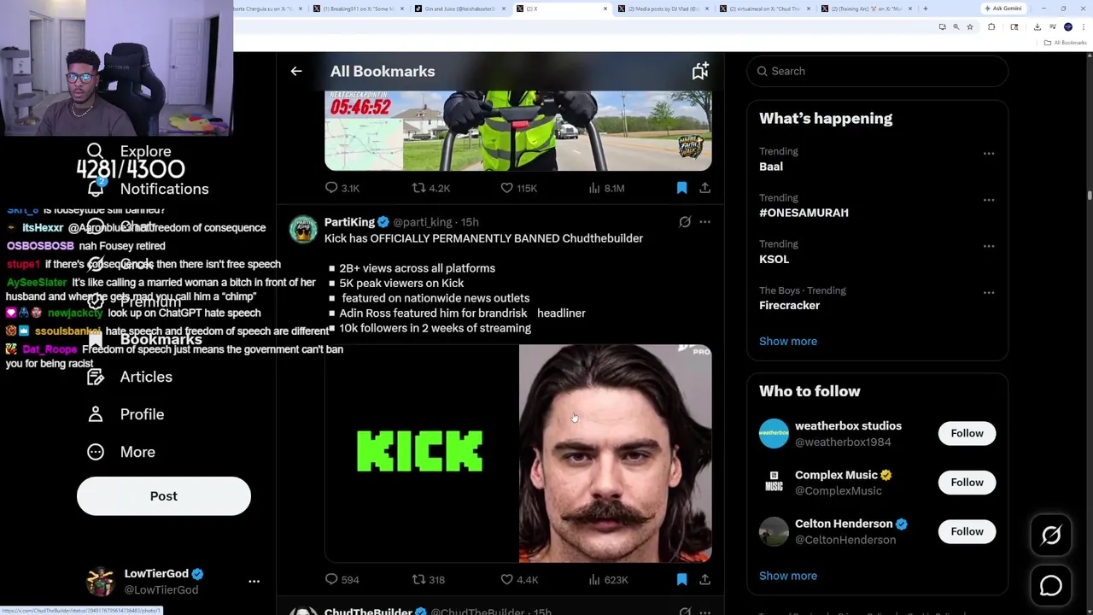
Task: Open the mugshot image in PartiKing post
Action: [x=615, y=453]
